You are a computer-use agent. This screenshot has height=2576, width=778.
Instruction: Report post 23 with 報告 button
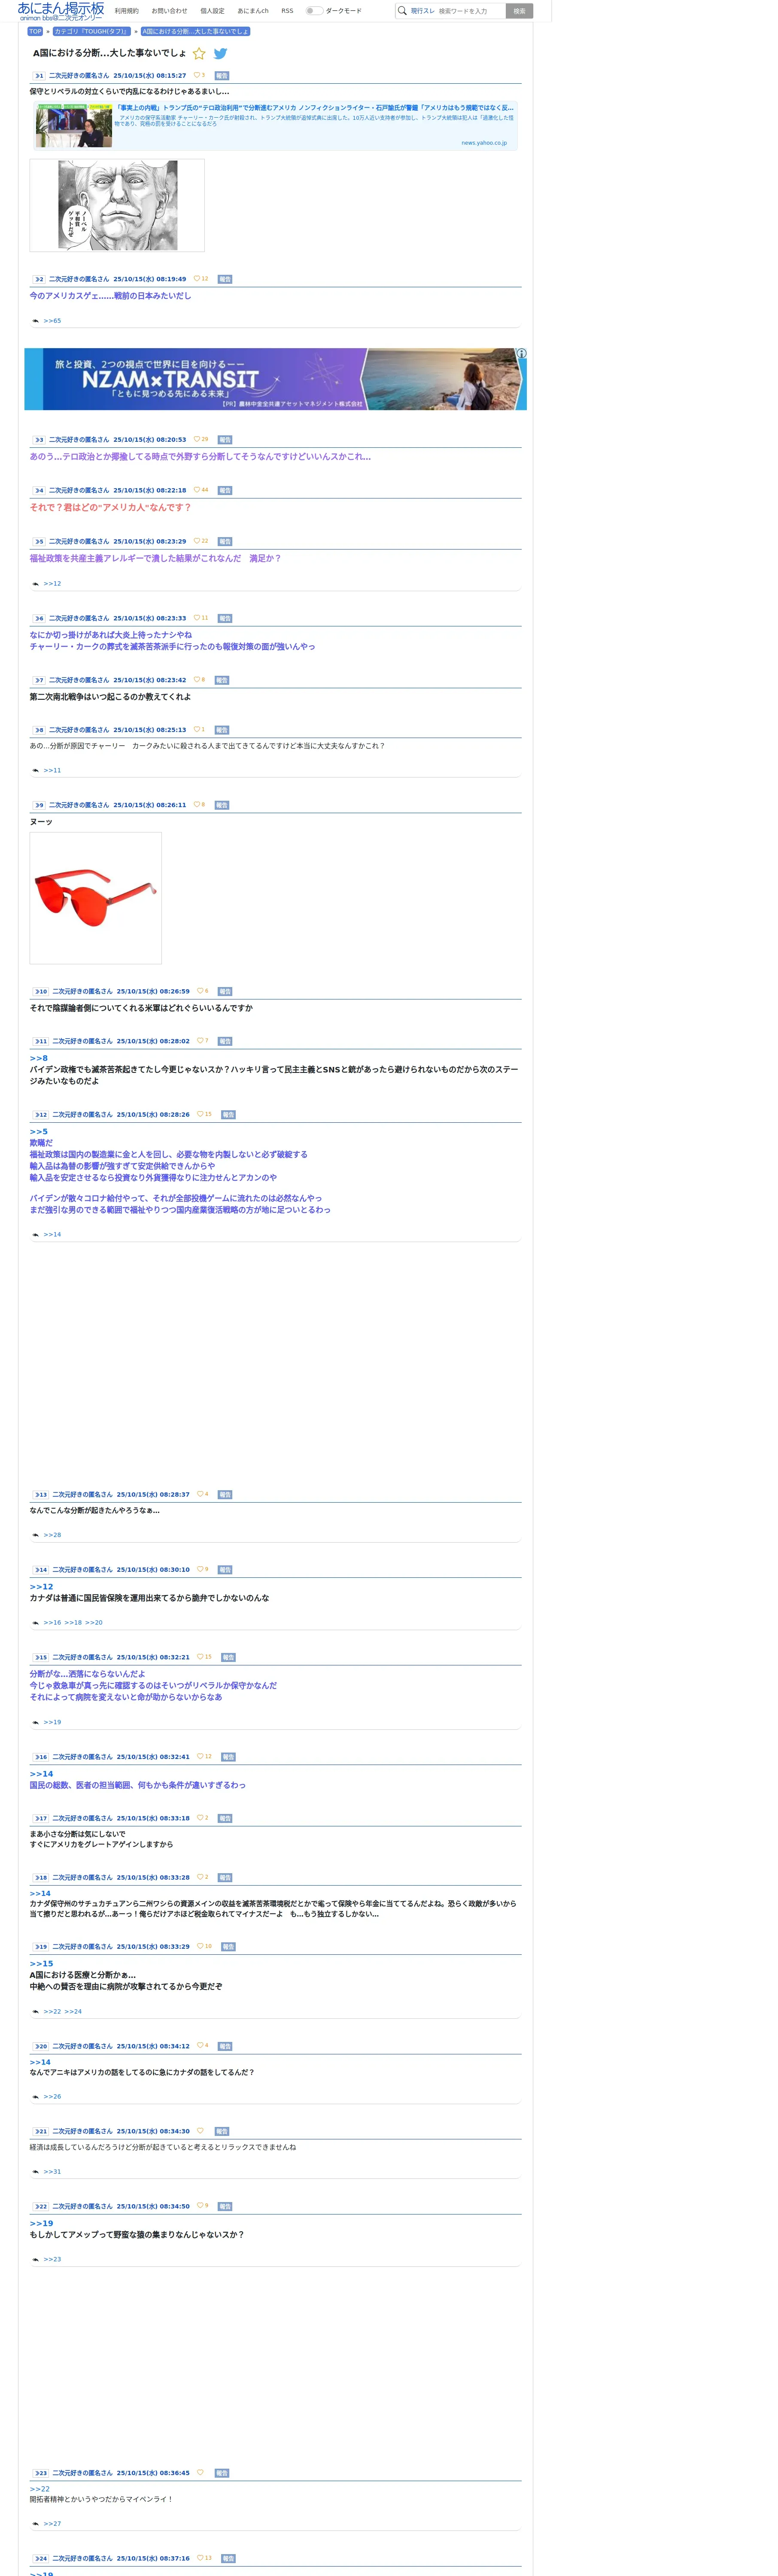click(222, 2473)
